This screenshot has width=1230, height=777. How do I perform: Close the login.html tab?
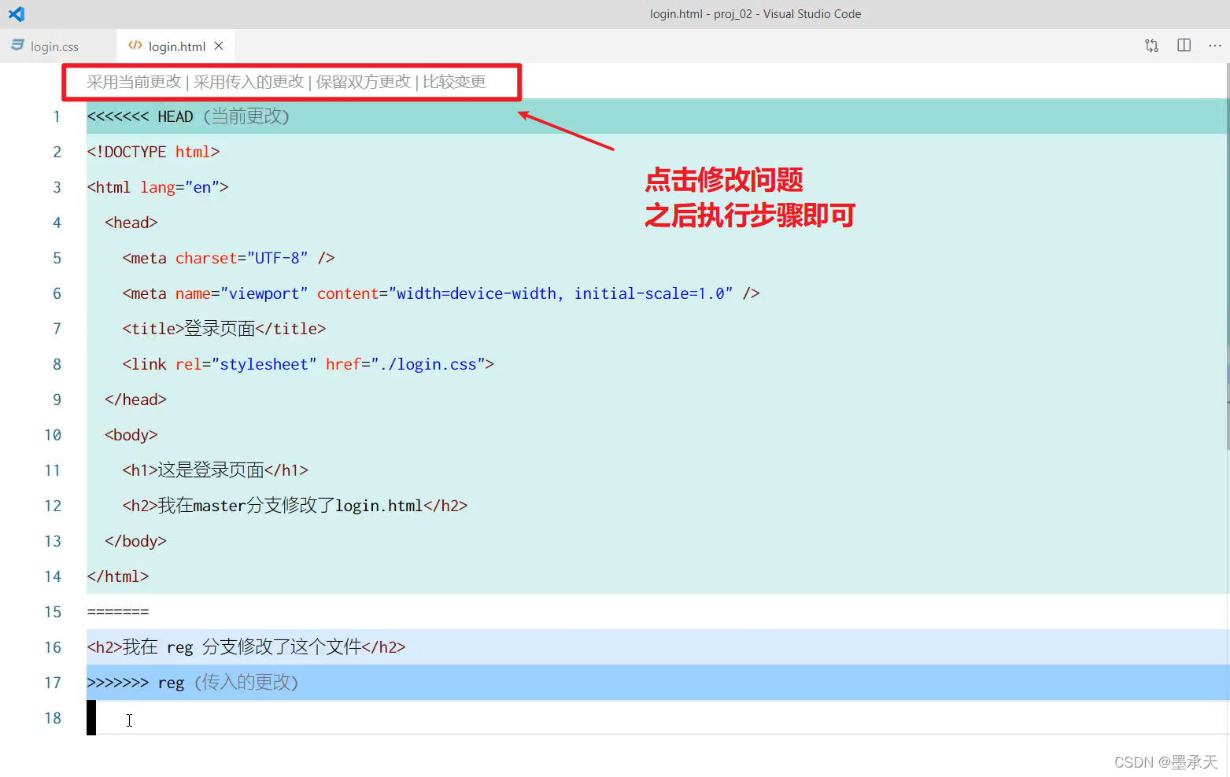point(219,46)
